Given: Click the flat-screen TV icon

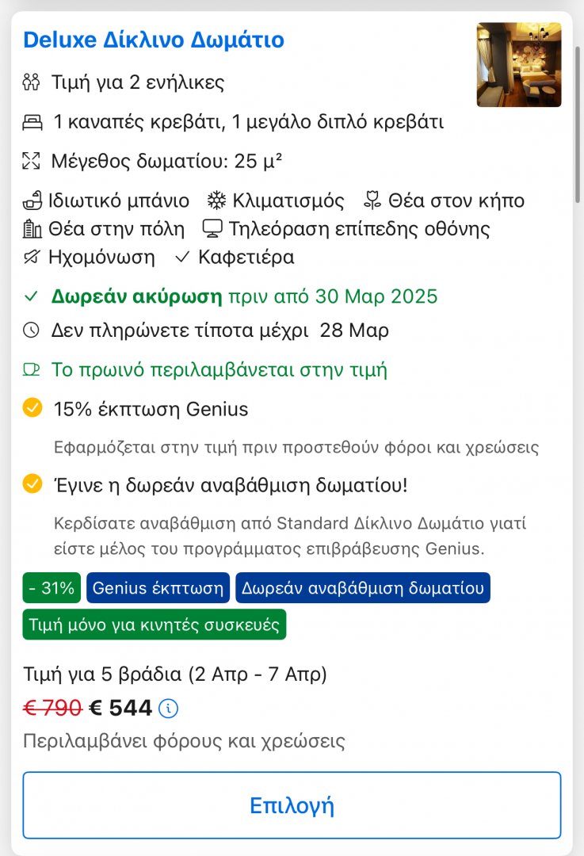Looking at the screenshot, I should pos(212,229).
